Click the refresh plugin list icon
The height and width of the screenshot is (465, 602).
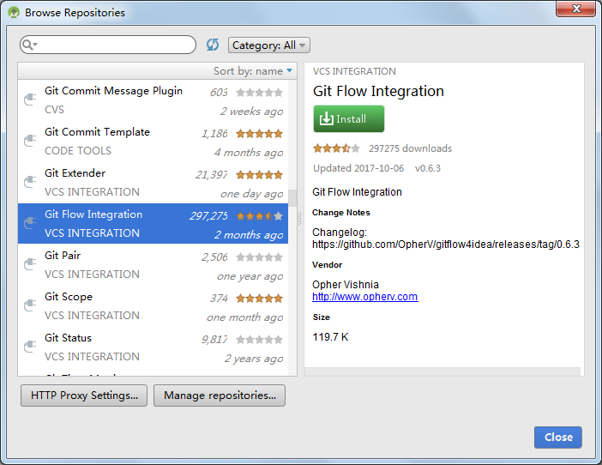[213, 45]
